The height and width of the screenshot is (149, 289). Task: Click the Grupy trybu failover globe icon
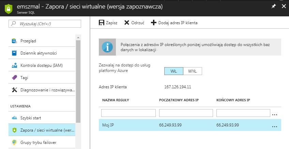coord(14,143)
